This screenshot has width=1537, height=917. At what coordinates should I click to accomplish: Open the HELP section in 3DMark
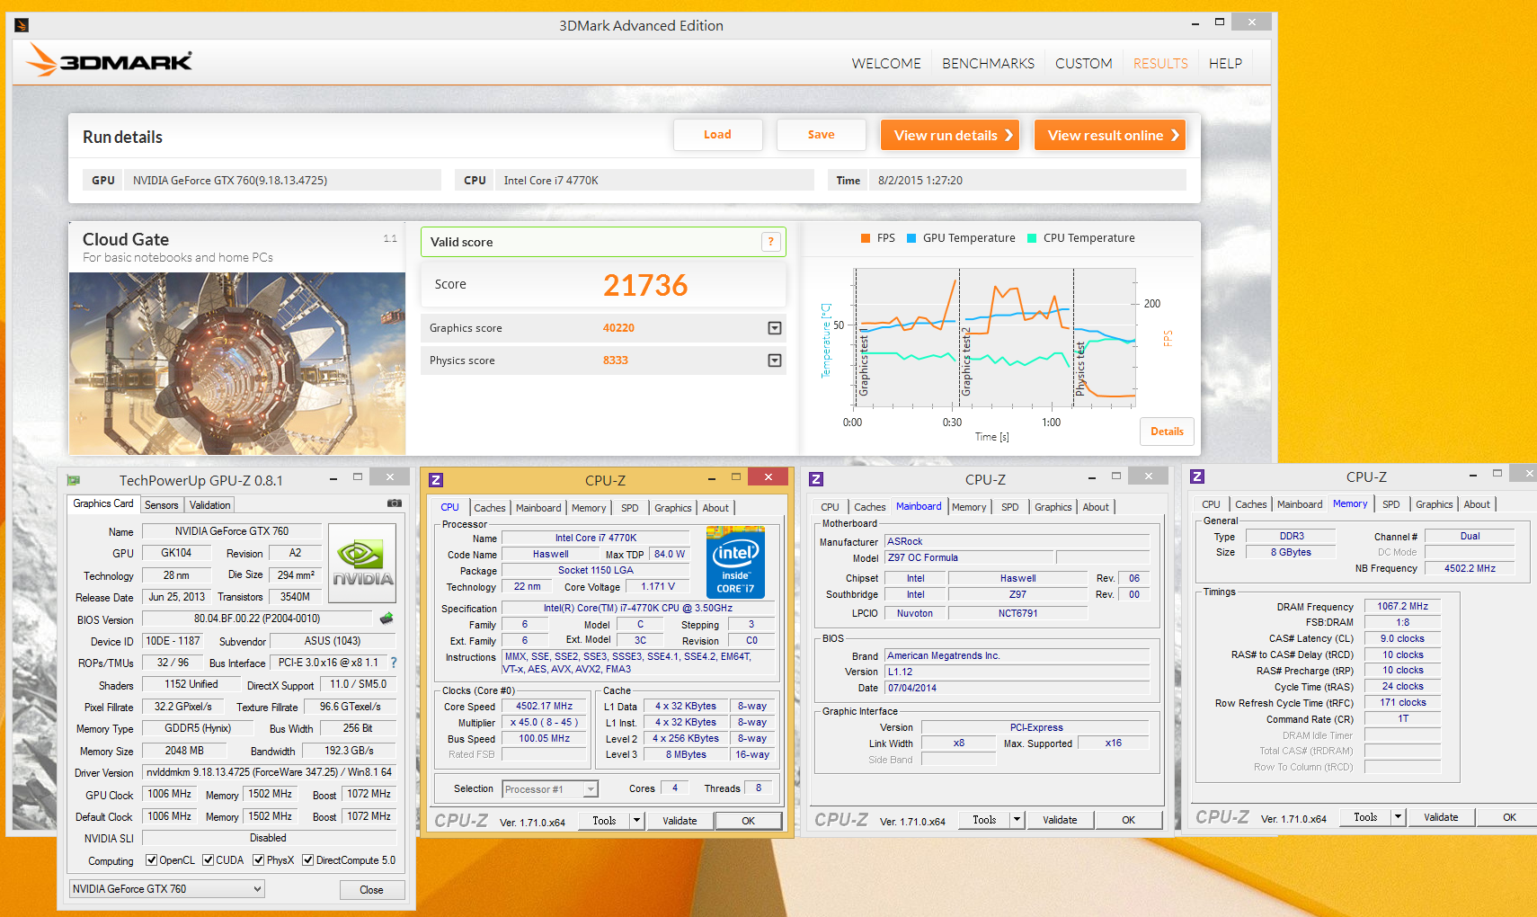[x=1225, y=64]
